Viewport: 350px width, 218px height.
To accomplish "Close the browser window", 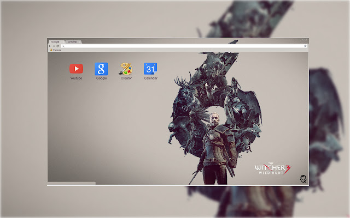I will click(306, 40).
